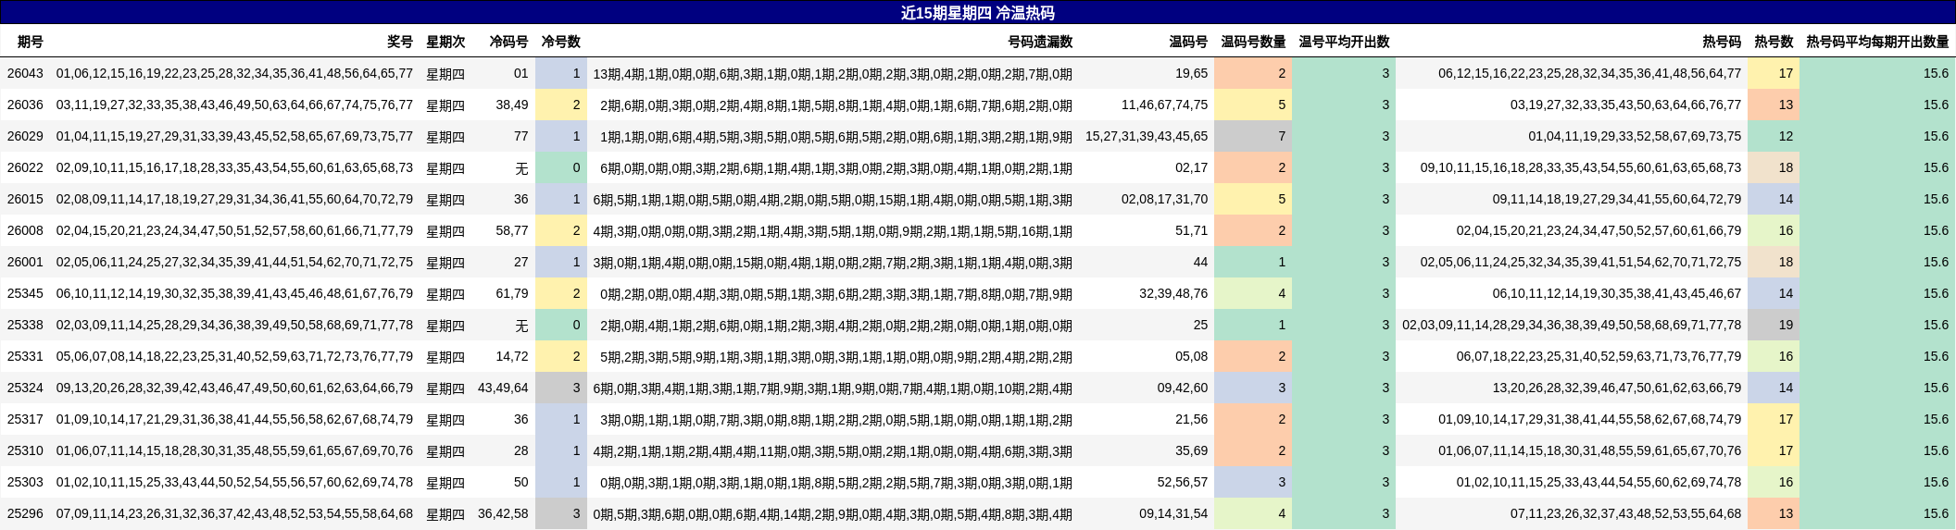The height and width of the screenshot is (530, 1956).
Task: Click the '15.6' value in row 25324
Action: [x=1936, y=388]
